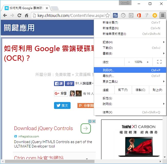Screen dimensions: 167x164
Task: Choose 列印(P)... print entry
Action: click(130, 70)
